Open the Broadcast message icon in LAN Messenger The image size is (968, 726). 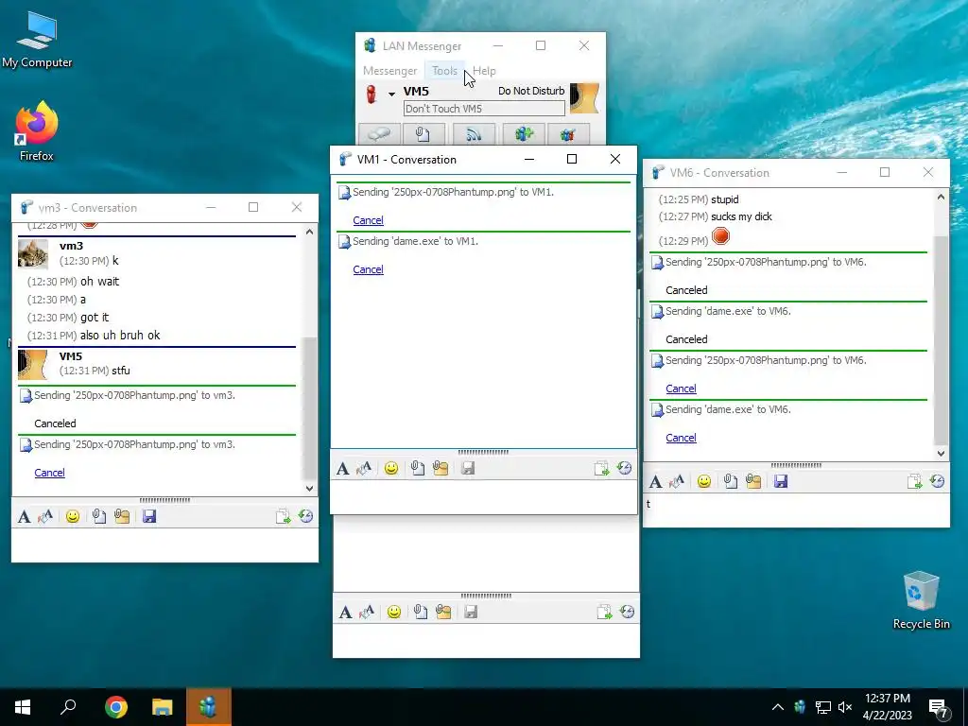(x=474, y=134)
